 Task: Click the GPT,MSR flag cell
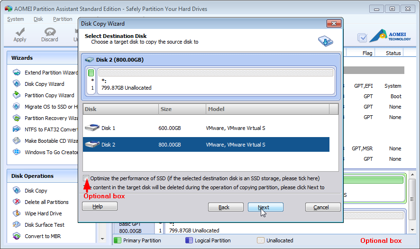362,148
